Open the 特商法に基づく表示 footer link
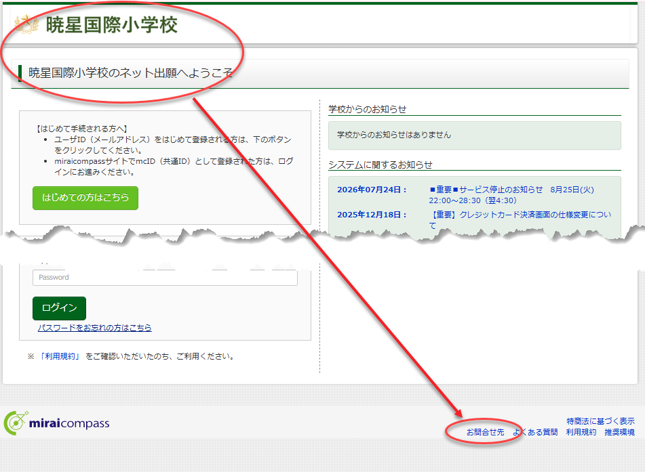Viewport: 645px width, 472px height. (x=600, y=421)
